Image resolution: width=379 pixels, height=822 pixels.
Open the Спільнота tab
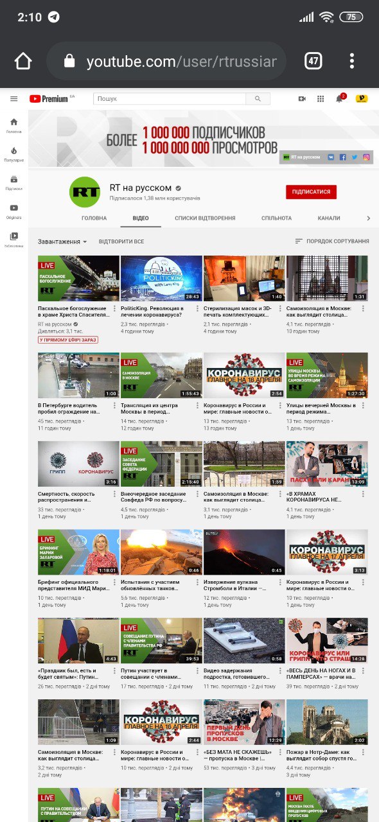point(276,218)
